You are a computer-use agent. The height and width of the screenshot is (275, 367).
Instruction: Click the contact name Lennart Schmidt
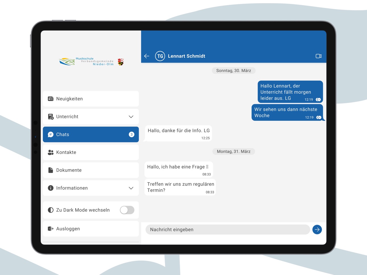pyautogui.click(x=186, y=56)
